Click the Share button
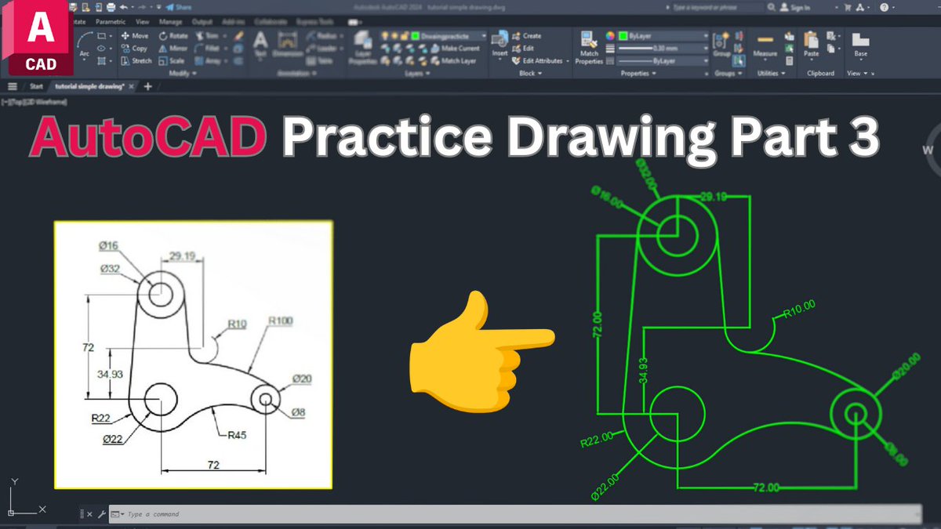Screen dimensions: 941x529 tap(178, 7)
